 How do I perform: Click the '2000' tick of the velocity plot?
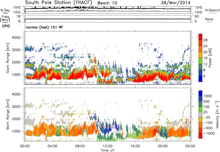coord(16,119)
